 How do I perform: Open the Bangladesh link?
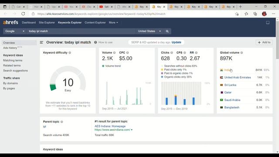(231, 107)
